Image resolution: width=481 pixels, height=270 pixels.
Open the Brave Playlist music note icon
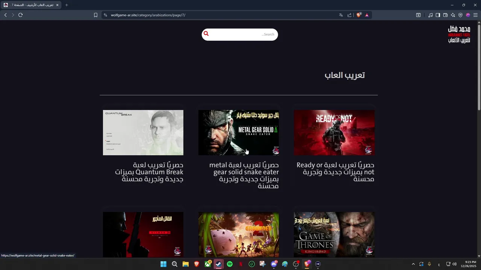(430, 15)
